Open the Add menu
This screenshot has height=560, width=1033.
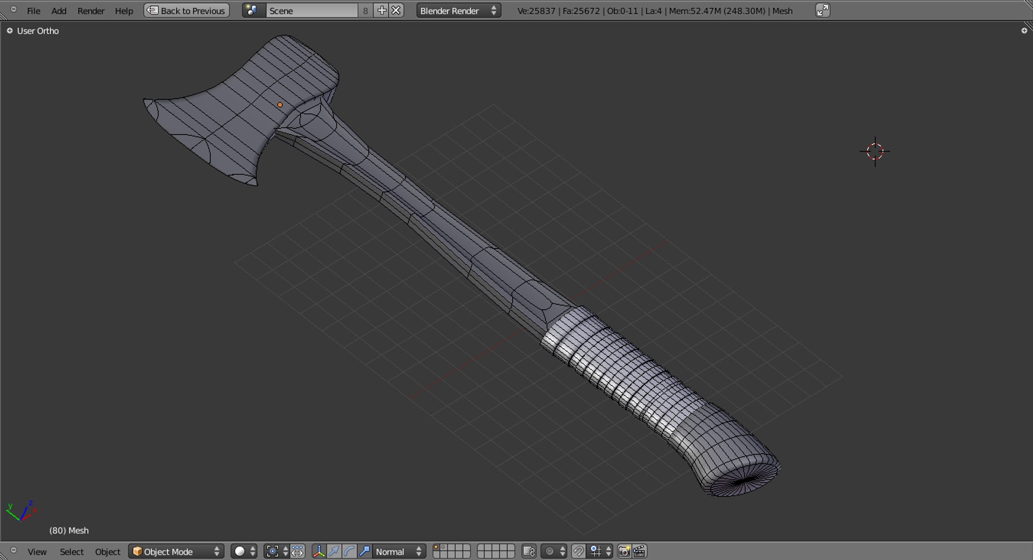click(59, 11)
